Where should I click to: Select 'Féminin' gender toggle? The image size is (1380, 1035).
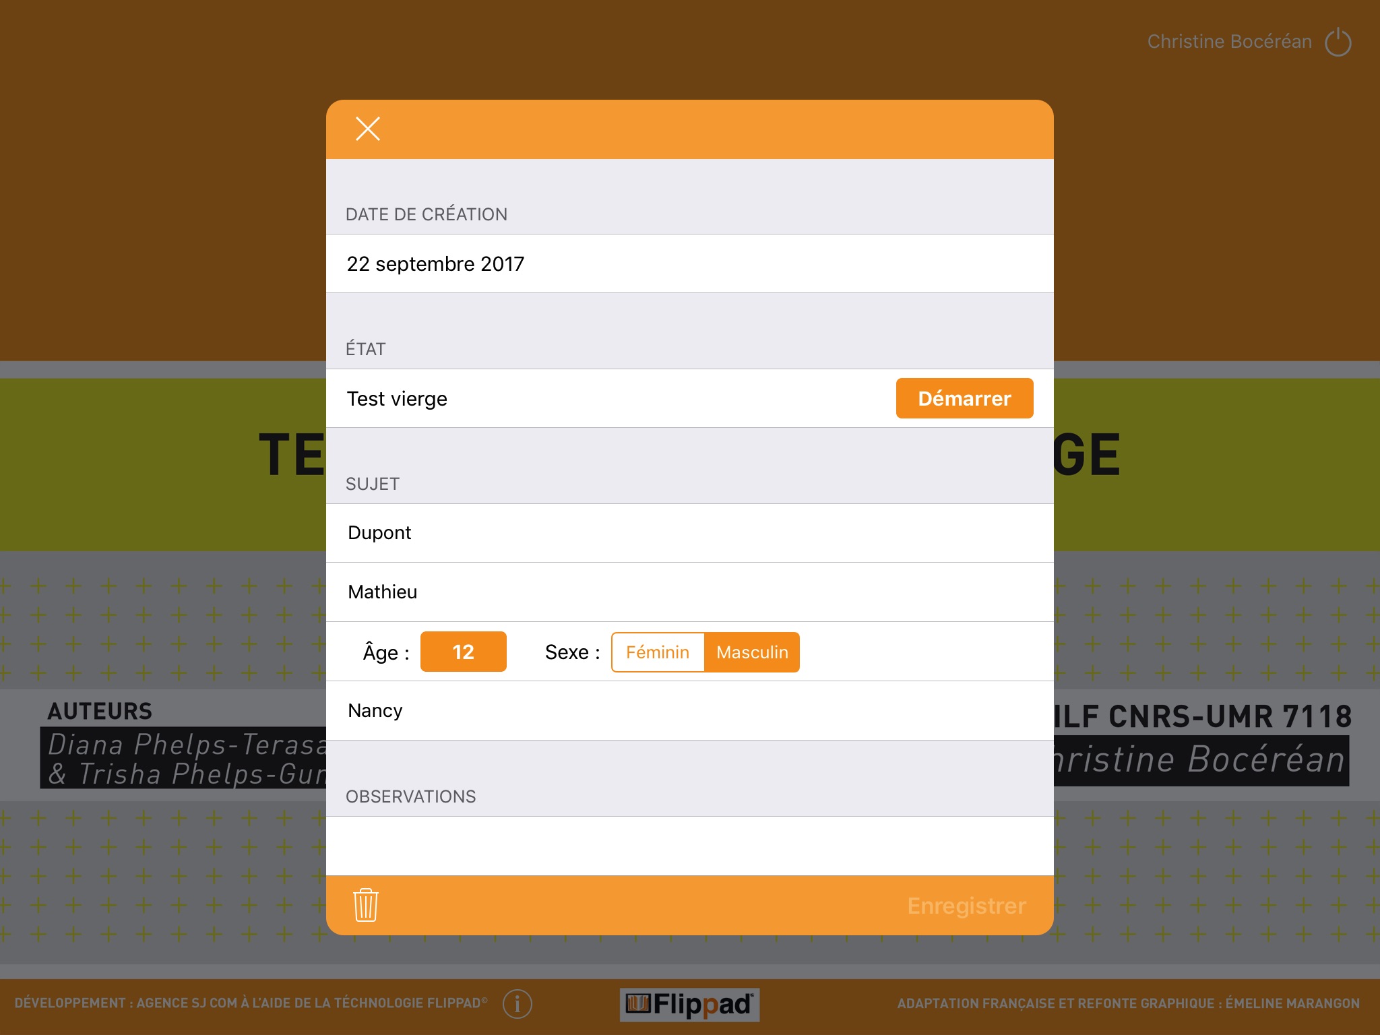pos(655,651)
